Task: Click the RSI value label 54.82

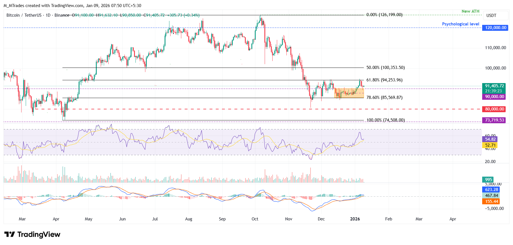Action: click(x=490, y=139)
